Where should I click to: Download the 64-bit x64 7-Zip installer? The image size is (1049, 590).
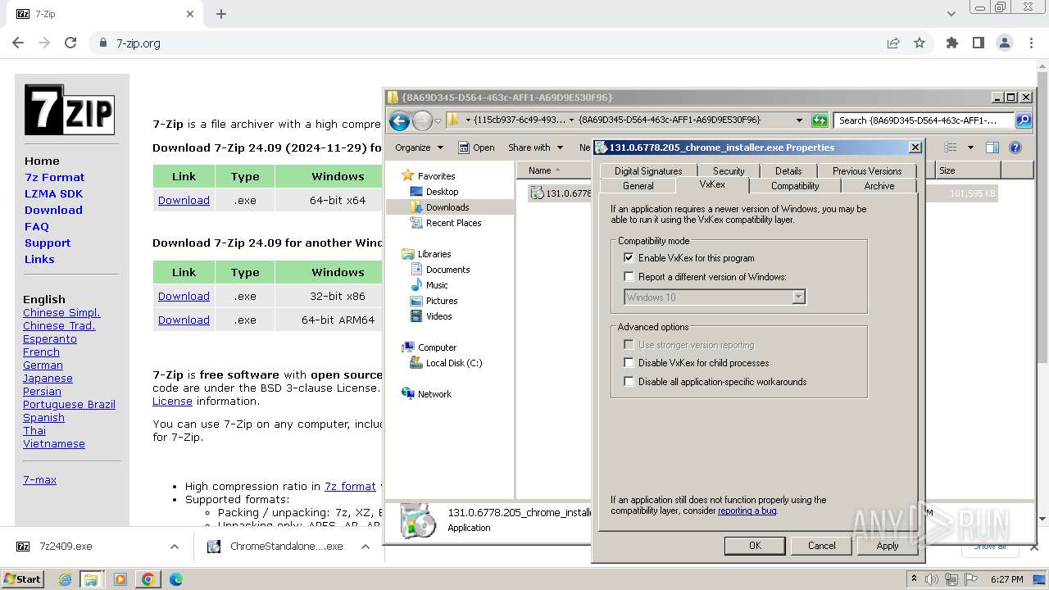184,200
